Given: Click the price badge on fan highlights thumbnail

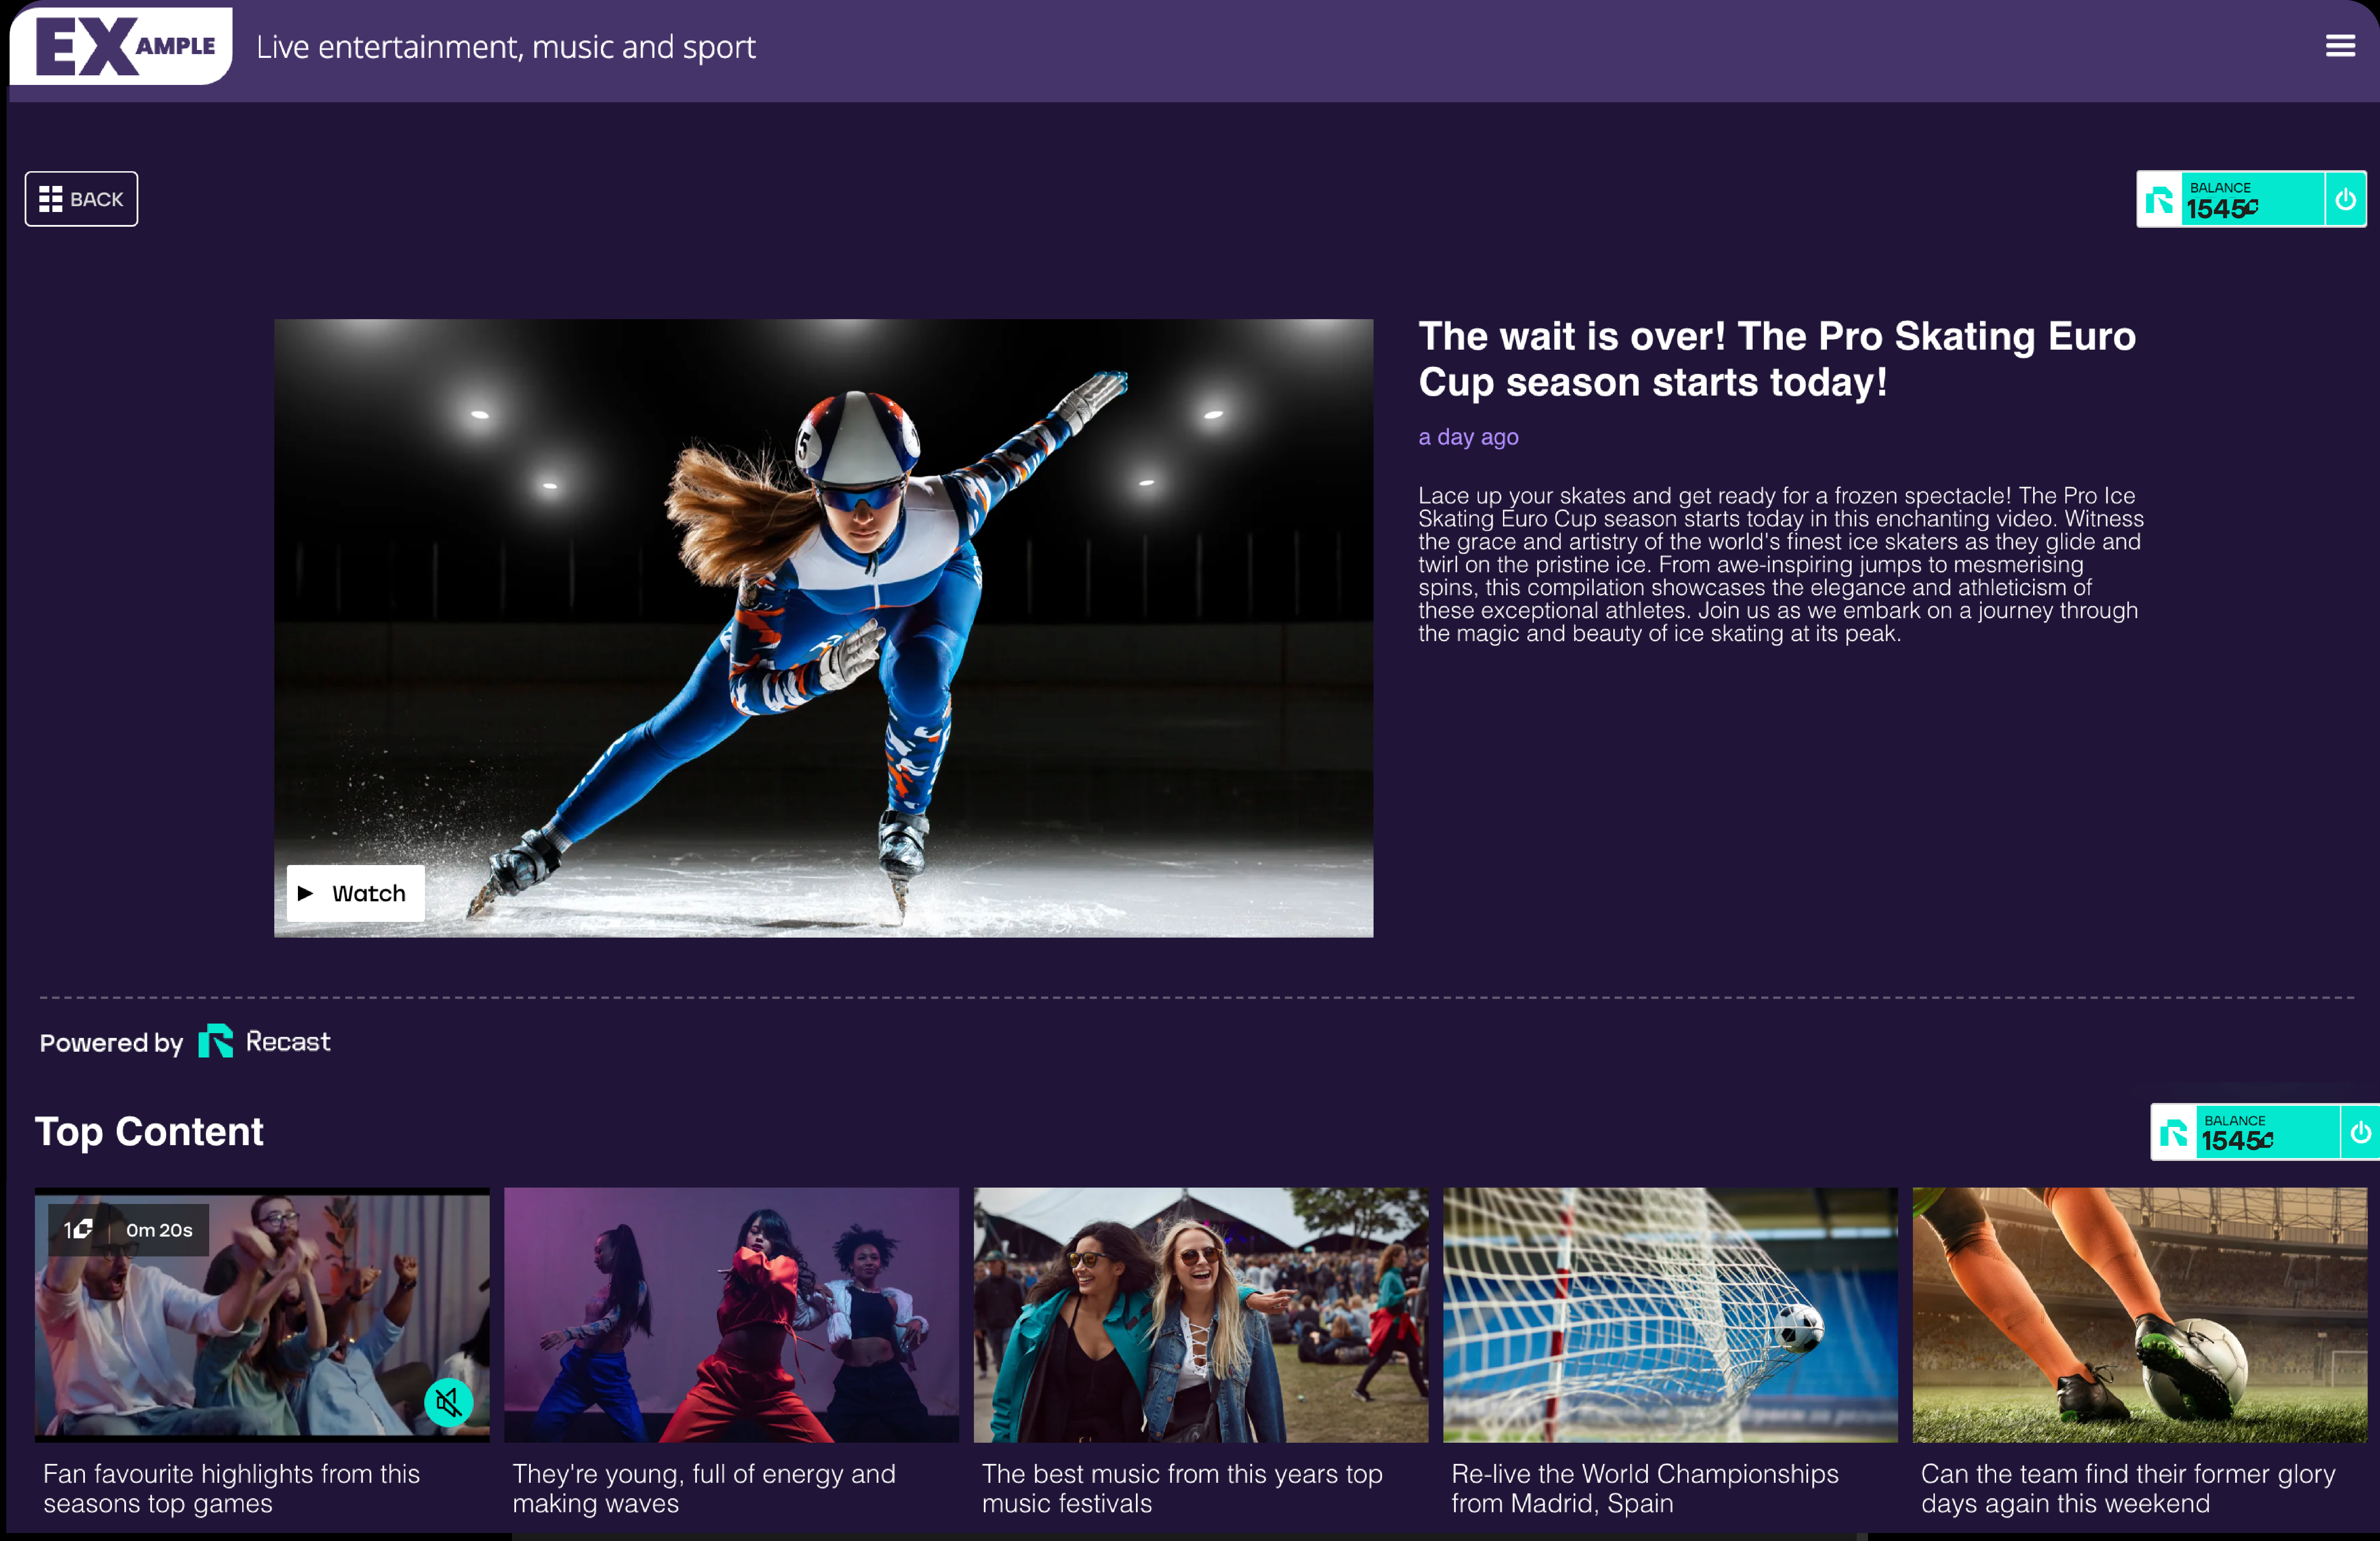Looking at the screenshot, I should point(78,1230).
